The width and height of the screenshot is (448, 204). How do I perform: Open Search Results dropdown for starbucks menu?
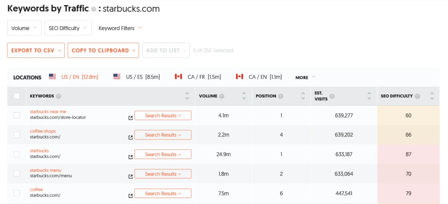point(163,174)
